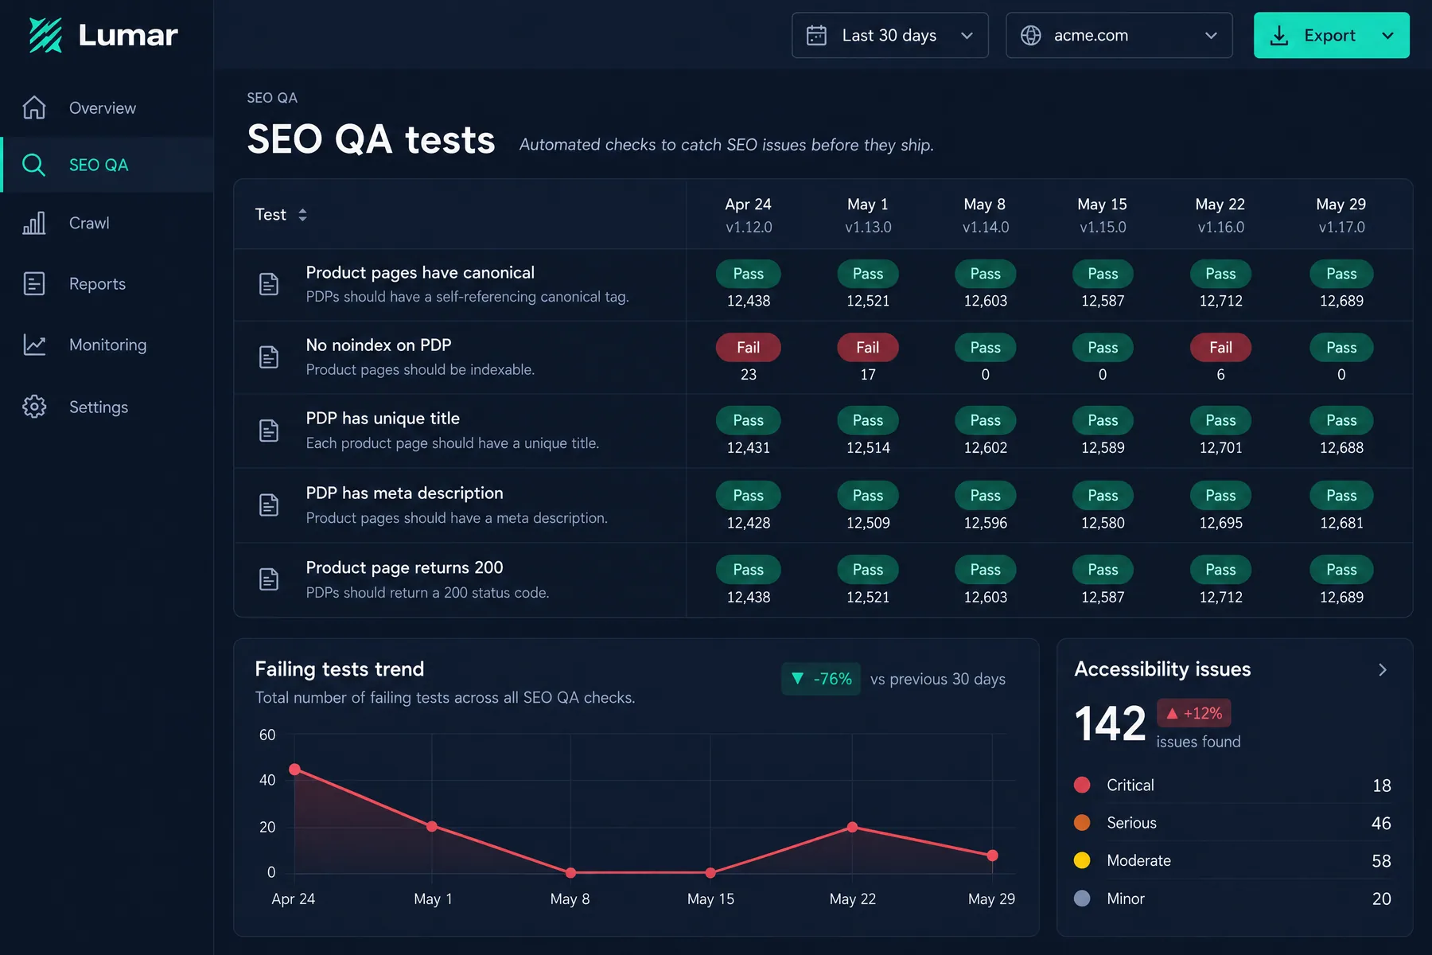Click the red Critical severity dot
1432x955 pixels.
[1082, 785]
